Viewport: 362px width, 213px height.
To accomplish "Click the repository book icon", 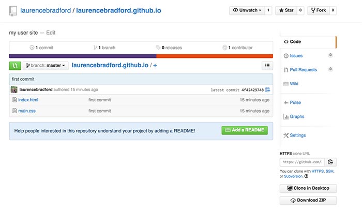I will click(13, 11).
